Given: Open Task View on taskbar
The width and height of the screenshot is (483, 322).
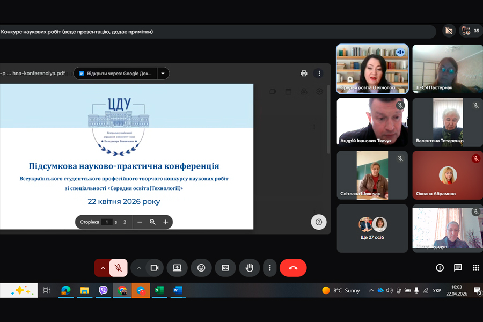Looking at the screenshot, I should pos(47,290).
